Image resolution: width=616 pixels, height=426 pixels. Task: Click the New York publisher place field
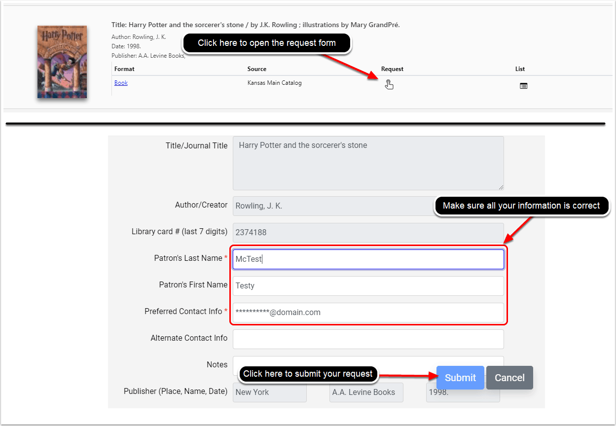click(270, 392)
